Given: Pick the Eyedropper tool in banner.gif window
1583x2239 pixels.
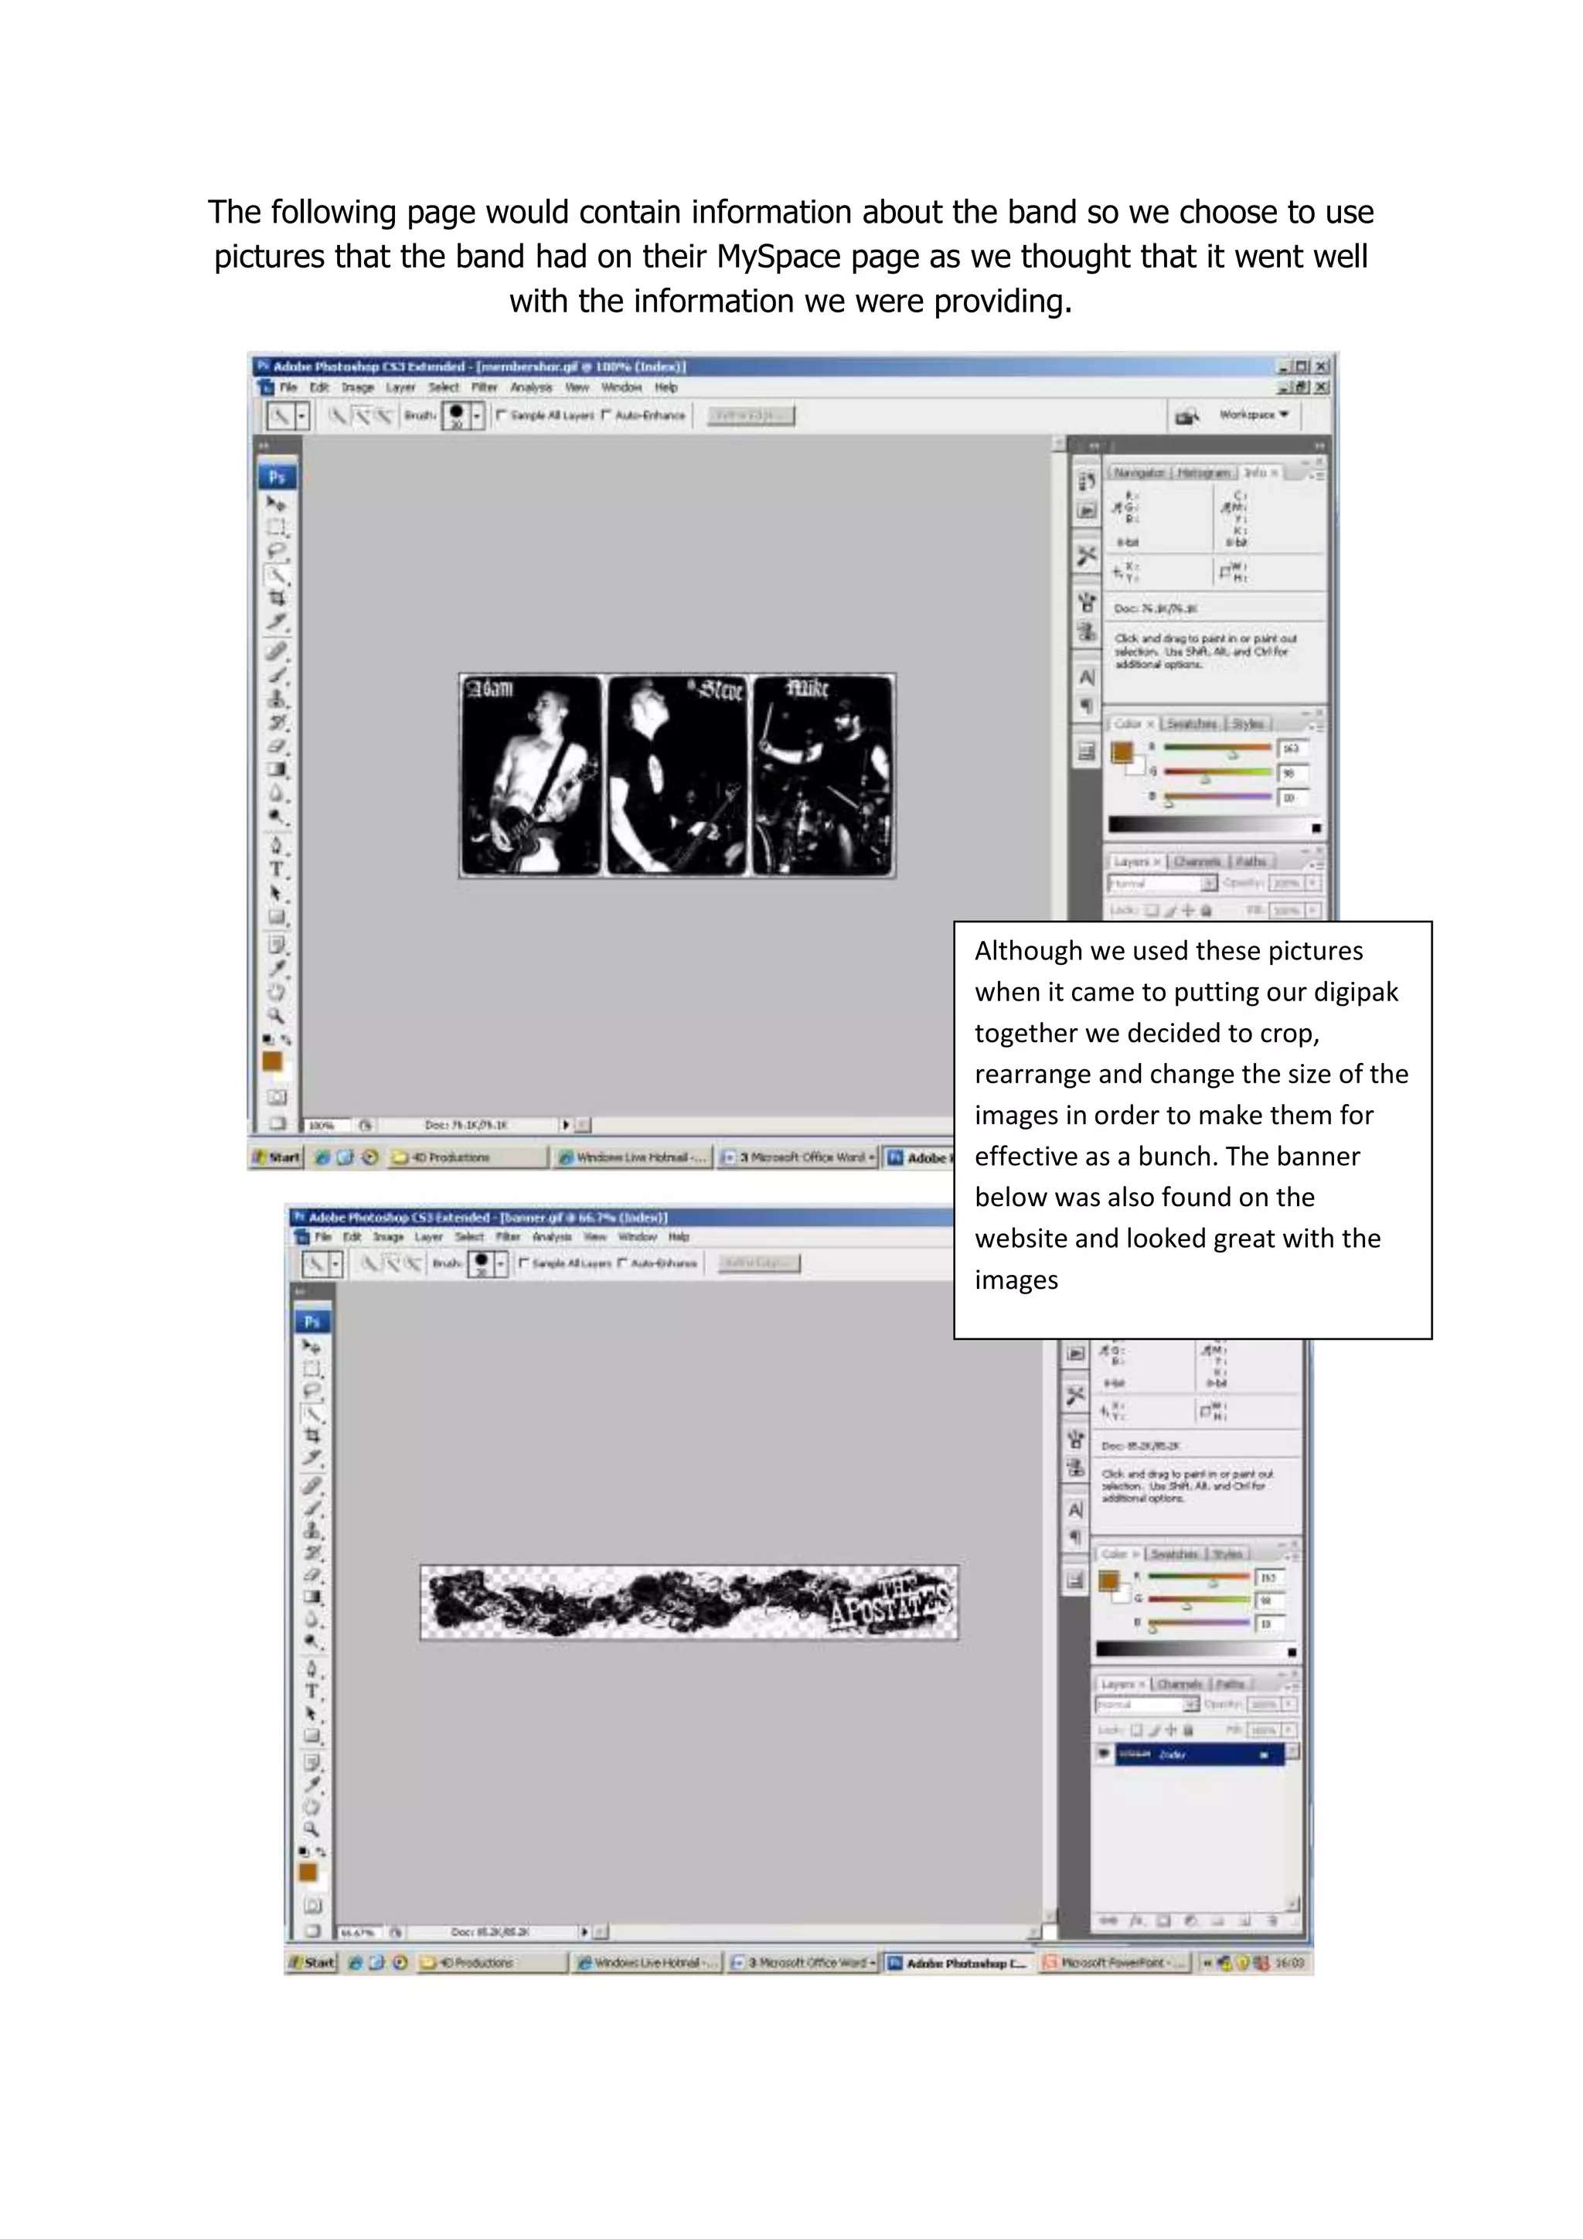Looking at the screenshot, I should (312, 1784).
